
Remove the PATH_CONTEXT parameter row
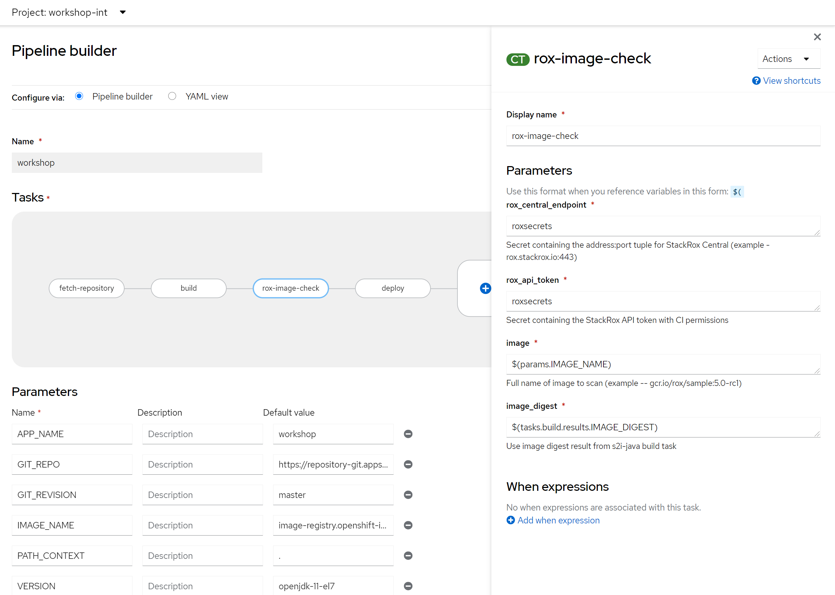click(408, 556)
